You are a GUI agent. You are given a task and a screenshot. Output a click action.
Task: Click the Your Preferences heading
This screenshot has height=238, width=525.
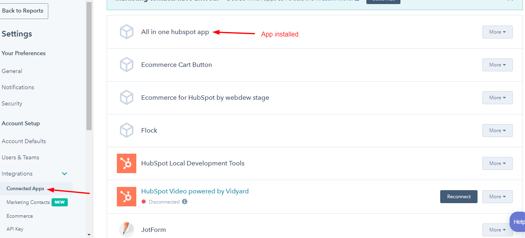24,53
